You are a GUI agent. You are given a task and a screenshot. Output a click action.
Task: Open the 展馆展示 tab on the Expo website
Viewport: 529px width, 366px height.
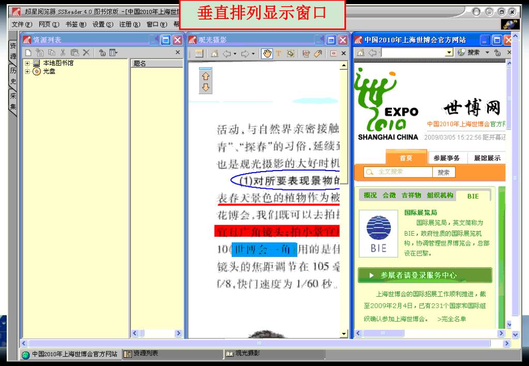click(487, 158)
